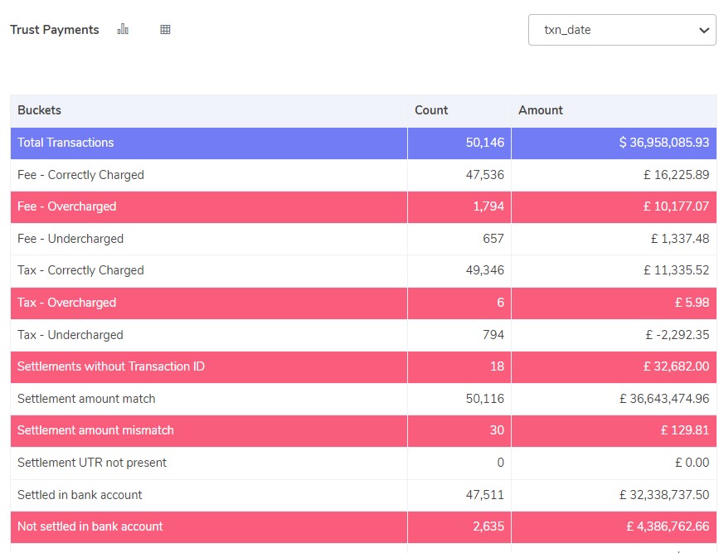
Task: Sort the table by the Count column
Action: coord(432,110)
